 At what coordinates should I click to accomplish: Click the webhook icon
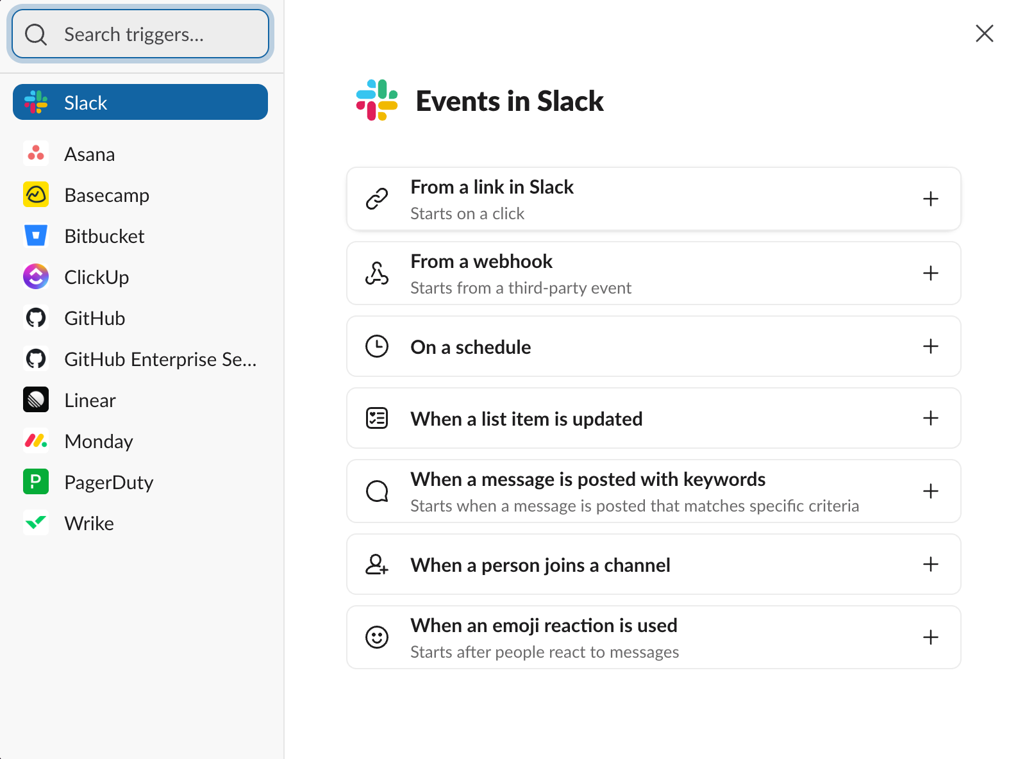click(377, 273)
